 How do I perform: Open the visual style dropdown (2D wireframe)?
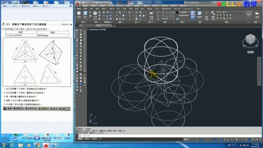tap(182, 12)
